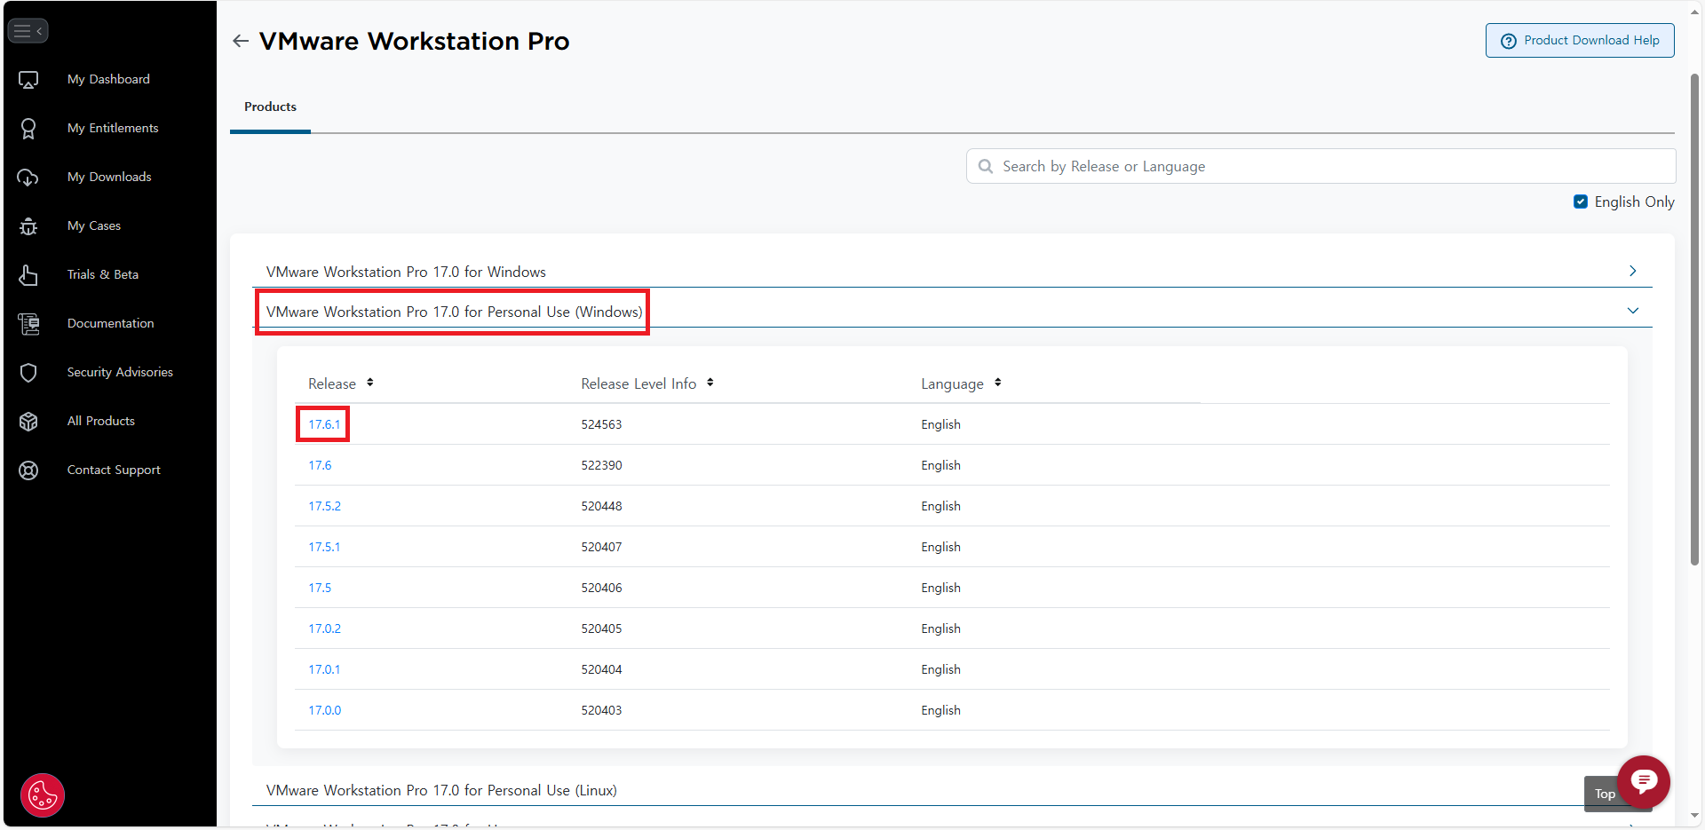
Task: Click Product Download Help button
Action: tap(1580, 40)
